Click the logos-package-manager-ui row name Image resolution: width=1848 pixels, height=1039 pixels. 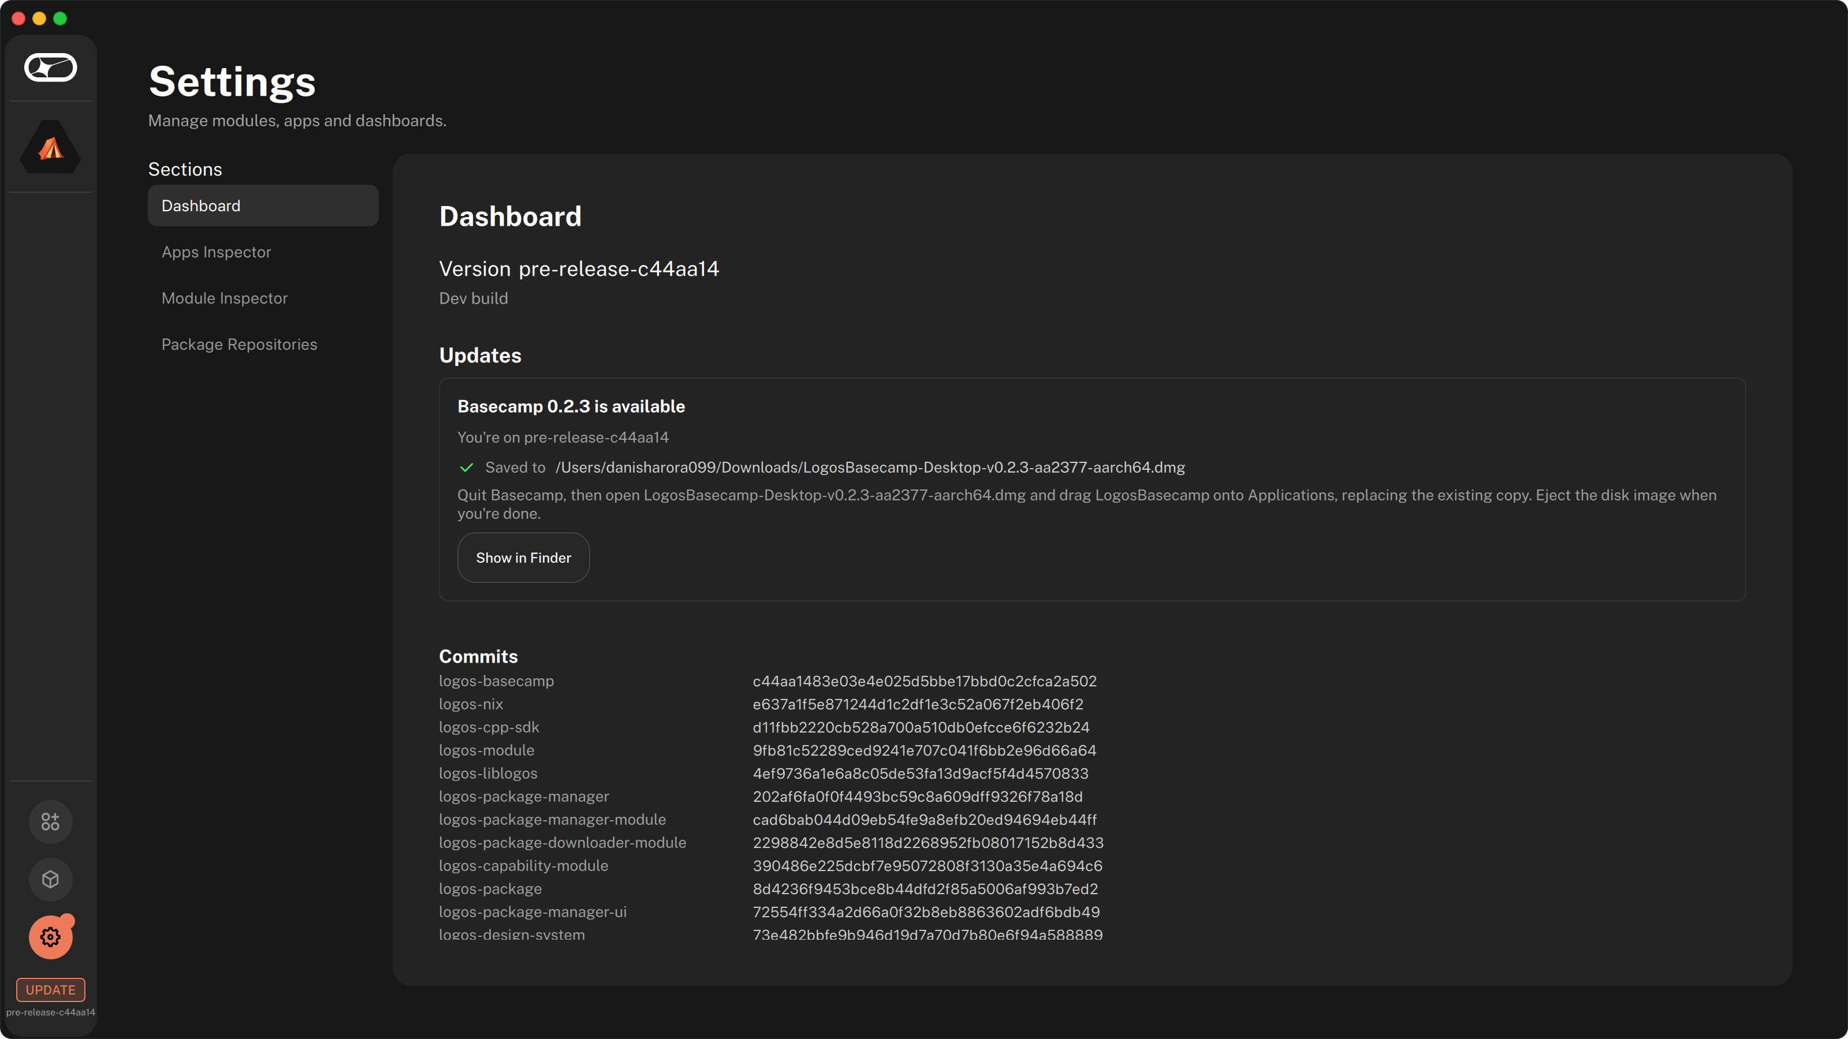click(532, 912)
